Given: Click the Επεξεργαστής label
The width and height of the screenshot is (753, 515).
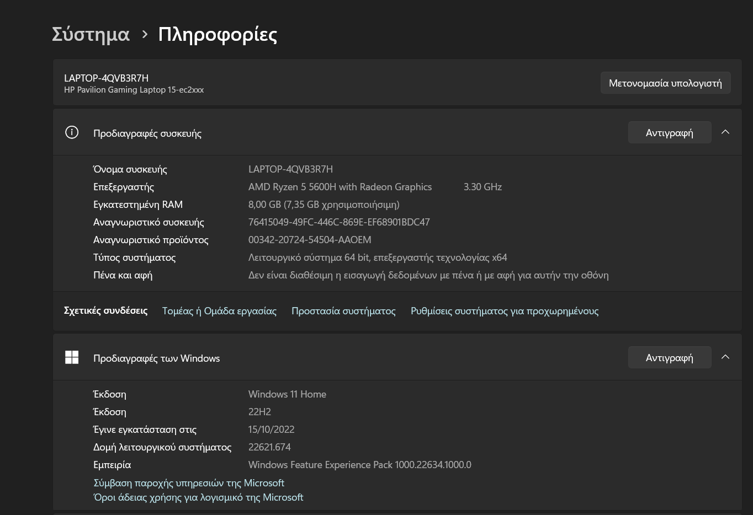Looking at the screenshot, I should pos(124,187).
